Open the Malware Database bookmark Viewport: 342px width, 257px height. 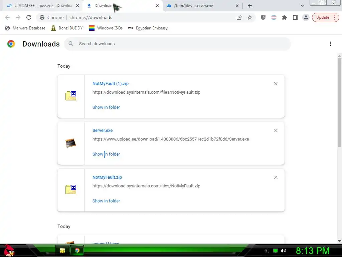point(25,28)
